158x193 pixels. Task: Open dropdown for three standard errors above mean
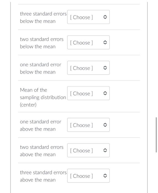88,176
